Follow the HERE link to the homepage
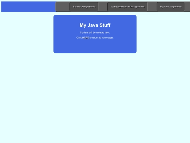 click(85, 38)
